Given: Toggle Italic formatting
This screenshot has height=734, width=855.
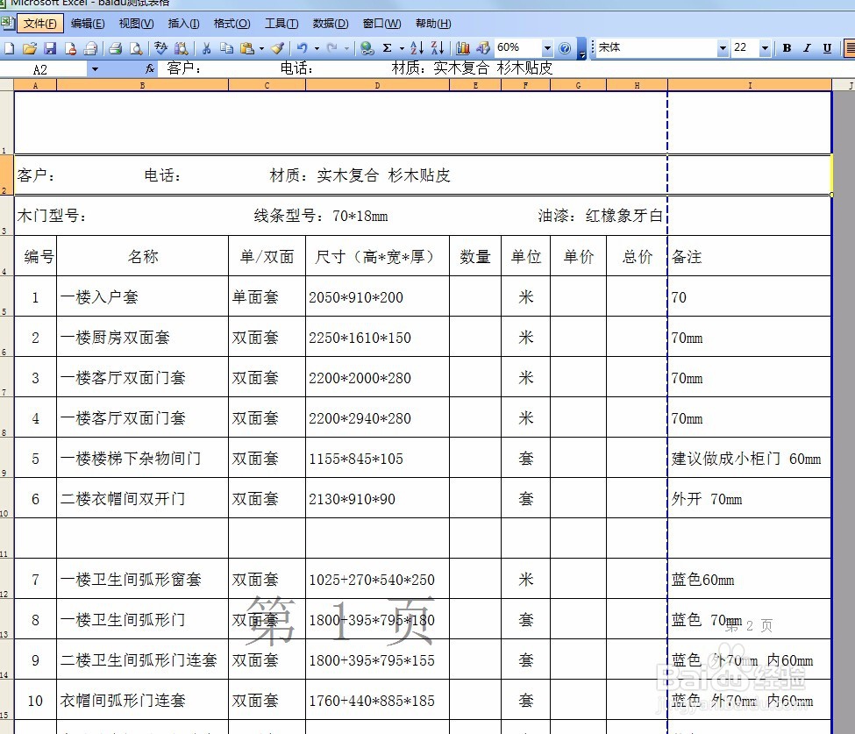Looking at the screenshot, I should [807, 48].
